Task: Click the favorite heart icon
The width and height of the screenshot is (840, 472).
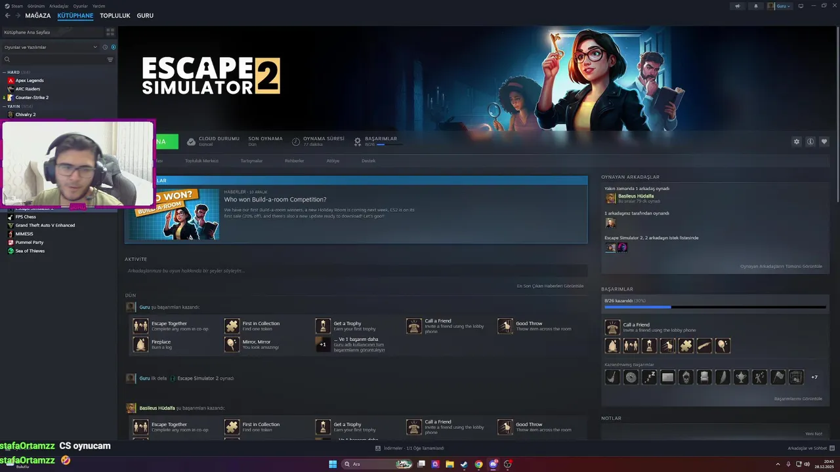Action: click(x=824, y=142)
